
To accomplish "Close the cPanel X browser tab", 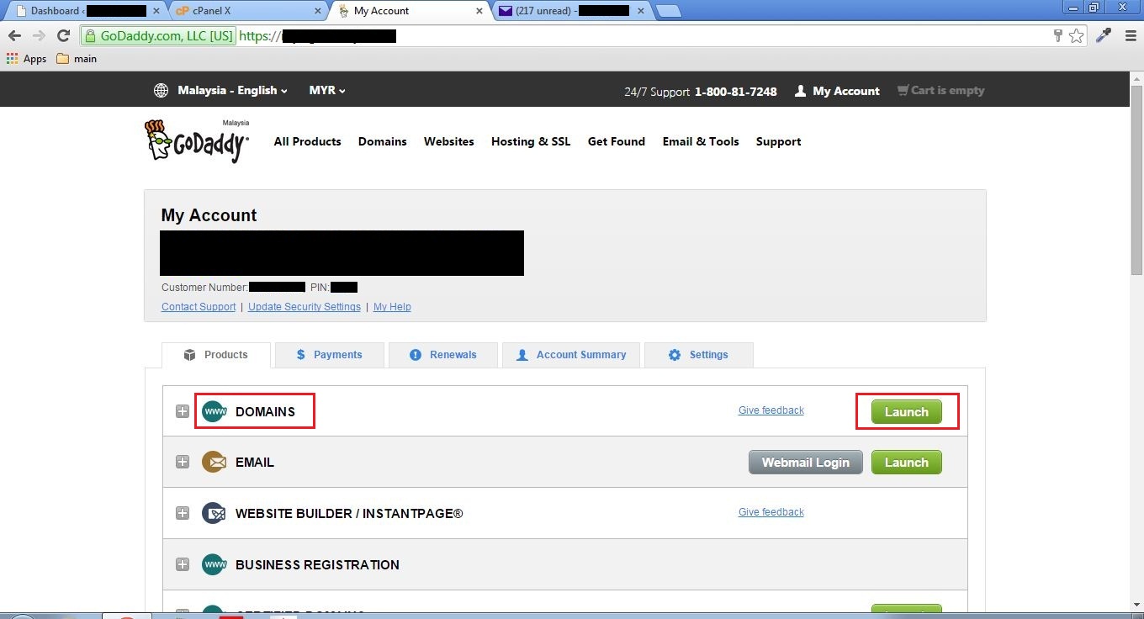I will point(316,11).
